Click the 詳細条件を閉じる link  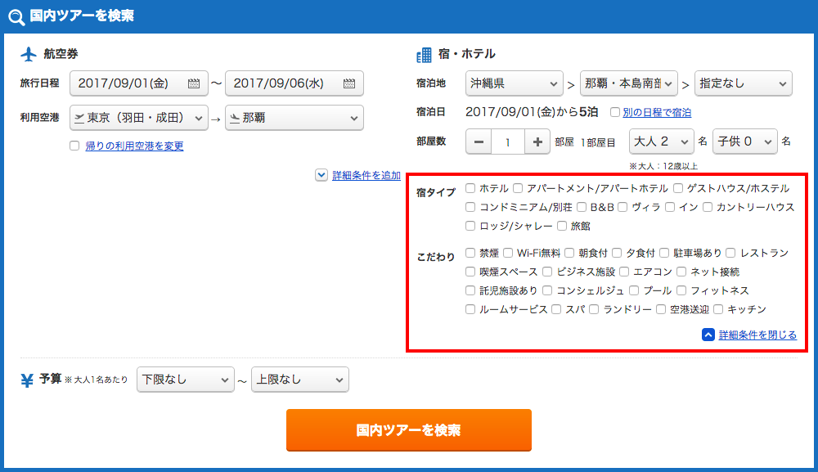click(x=757, y=335)
